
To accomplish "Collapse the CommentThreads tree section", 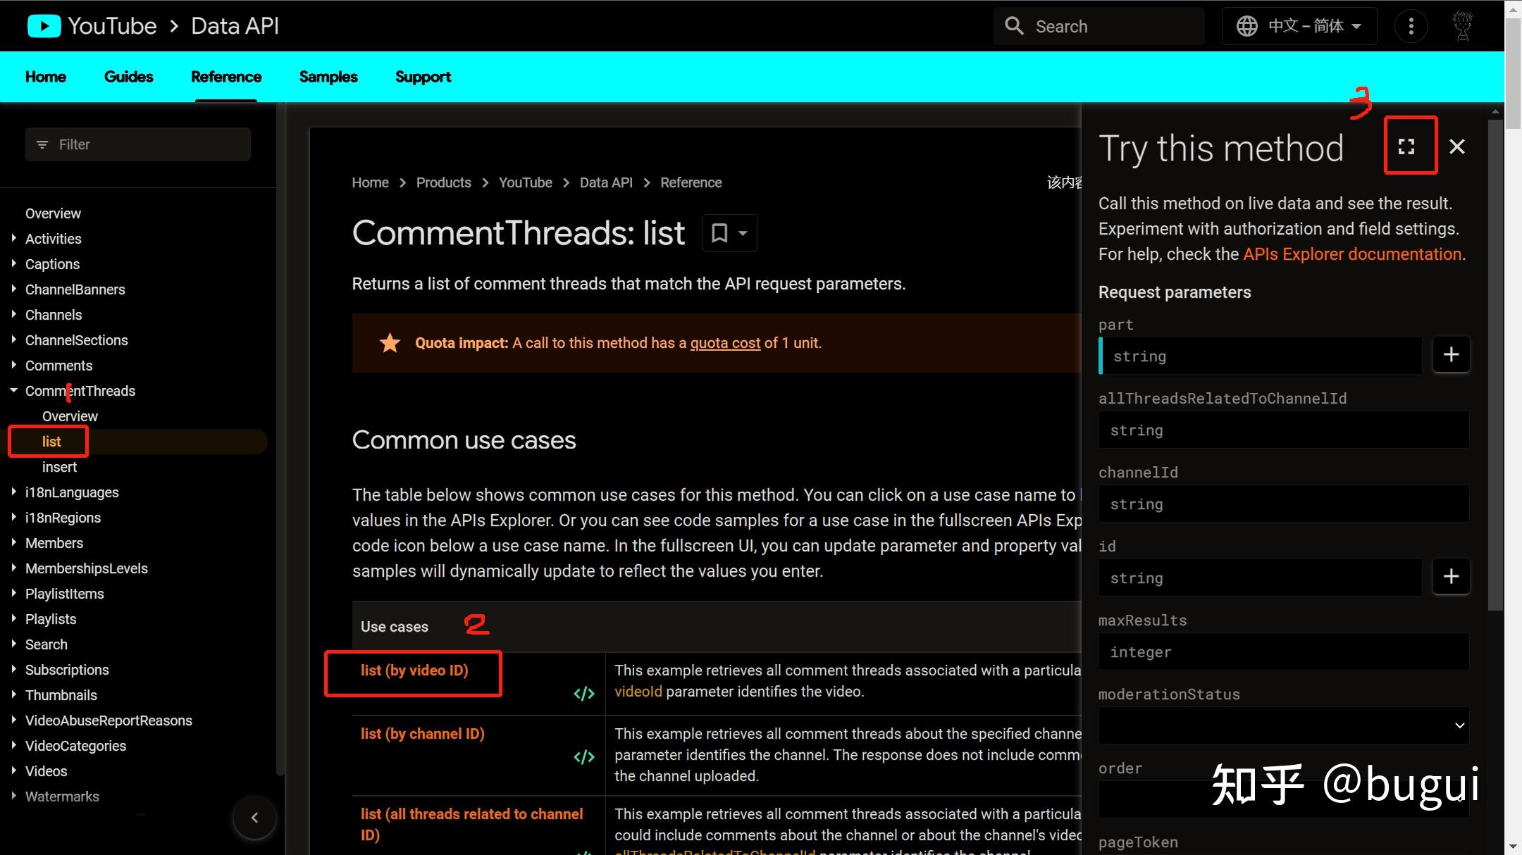I will point(13,390).
